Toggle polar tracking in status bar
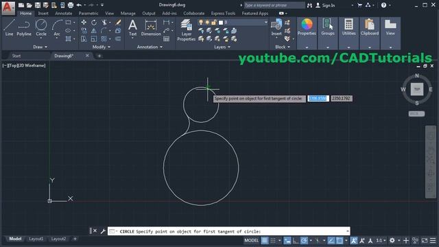439x247 pixels. click(x=304, y=240)
